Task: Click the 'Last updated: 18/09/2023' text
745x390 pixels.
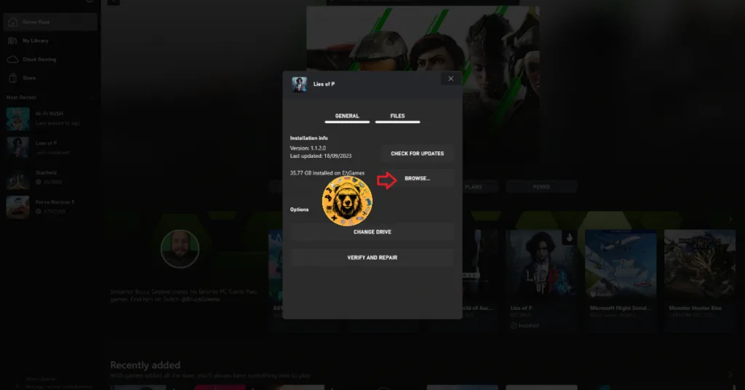Action: pyautogui.click(x=321, y=156)
